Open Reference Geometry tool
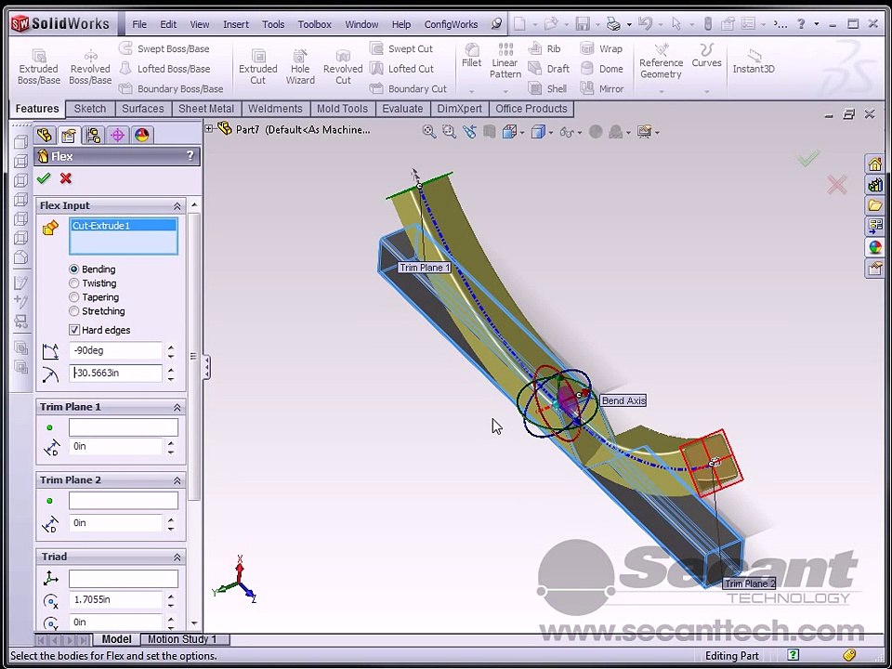The image size is (892, 669). point(661,60)
